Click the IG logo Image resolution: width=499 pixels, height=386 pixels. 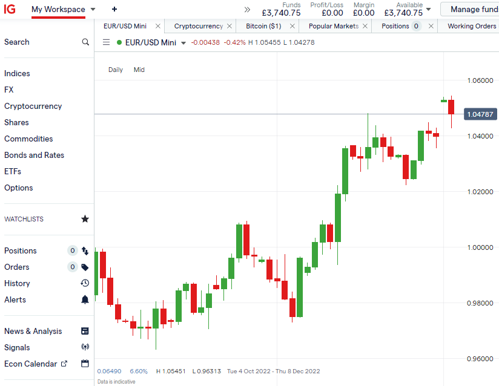pyautogui.click(x=10, y=9)
